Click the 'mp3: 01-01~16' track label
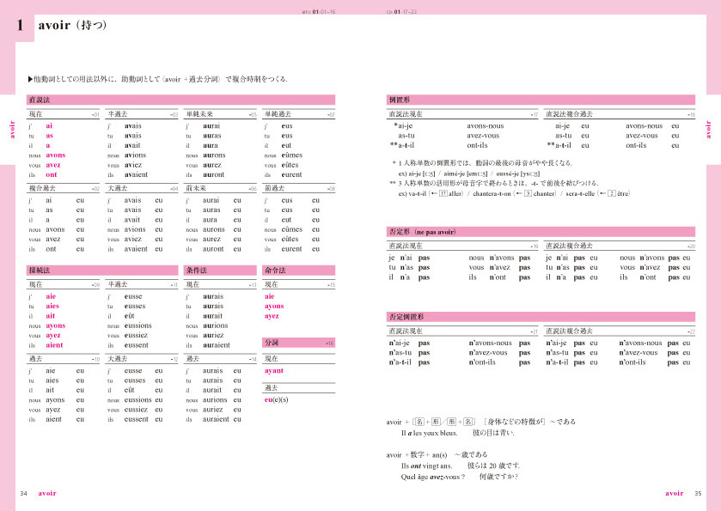Image resolution: width=721 pixels, height=511 pixels. click(x=319, y=12)
